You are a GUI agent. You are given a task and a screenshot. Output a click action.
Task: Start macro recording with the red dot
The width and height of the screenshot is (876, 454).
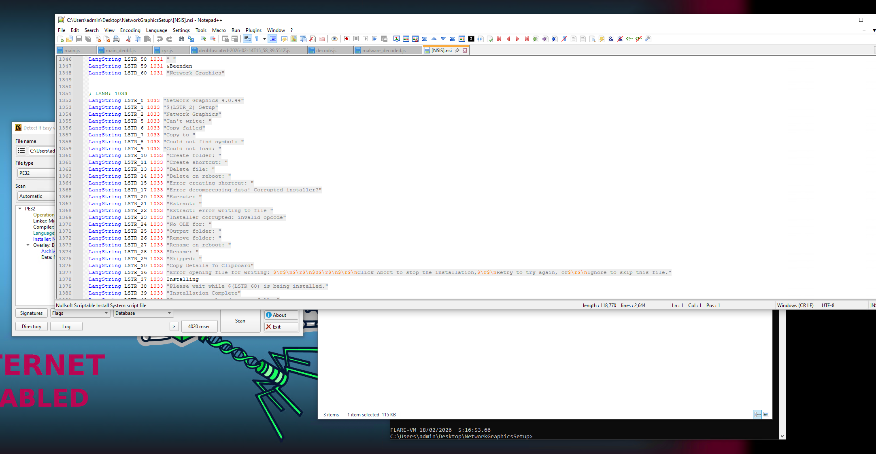pyautogui.click(x=347, y=39)
